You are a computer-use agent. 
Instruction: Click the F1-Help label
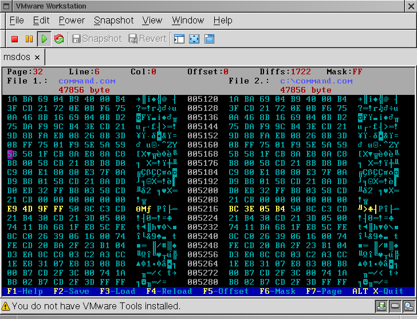coord(25,292)
